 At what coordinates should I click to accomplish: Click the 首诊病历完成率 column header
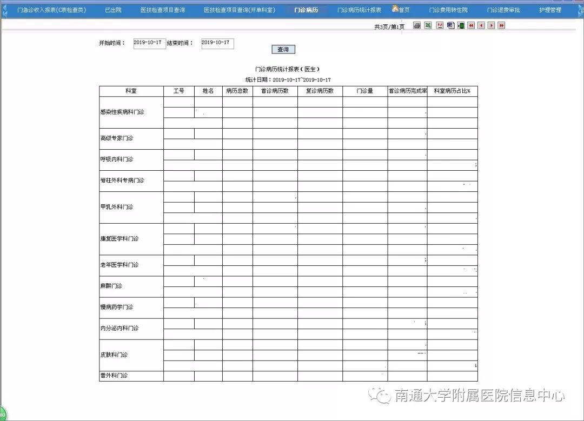(x=408, y=91)
